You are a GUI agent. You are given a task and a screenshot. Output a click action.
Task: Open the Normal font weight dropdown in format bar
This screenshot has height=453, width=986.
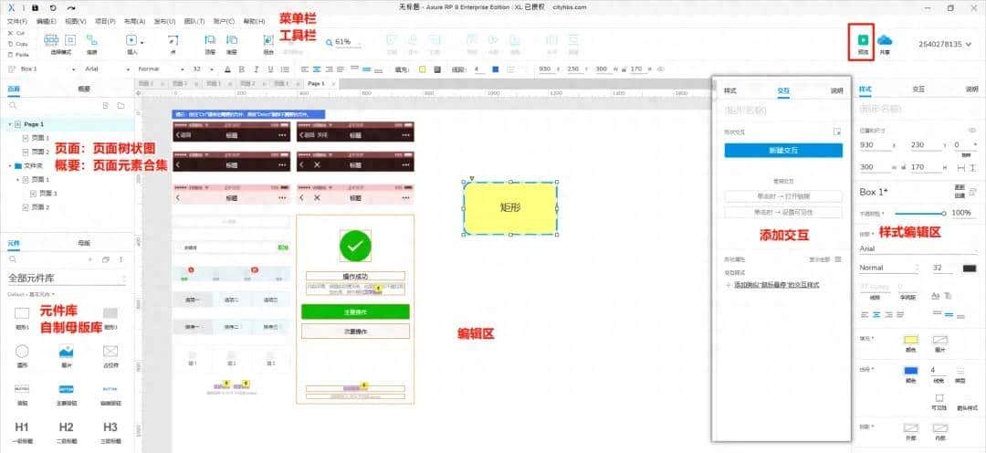pyautogui.click(x=161, y=68)
